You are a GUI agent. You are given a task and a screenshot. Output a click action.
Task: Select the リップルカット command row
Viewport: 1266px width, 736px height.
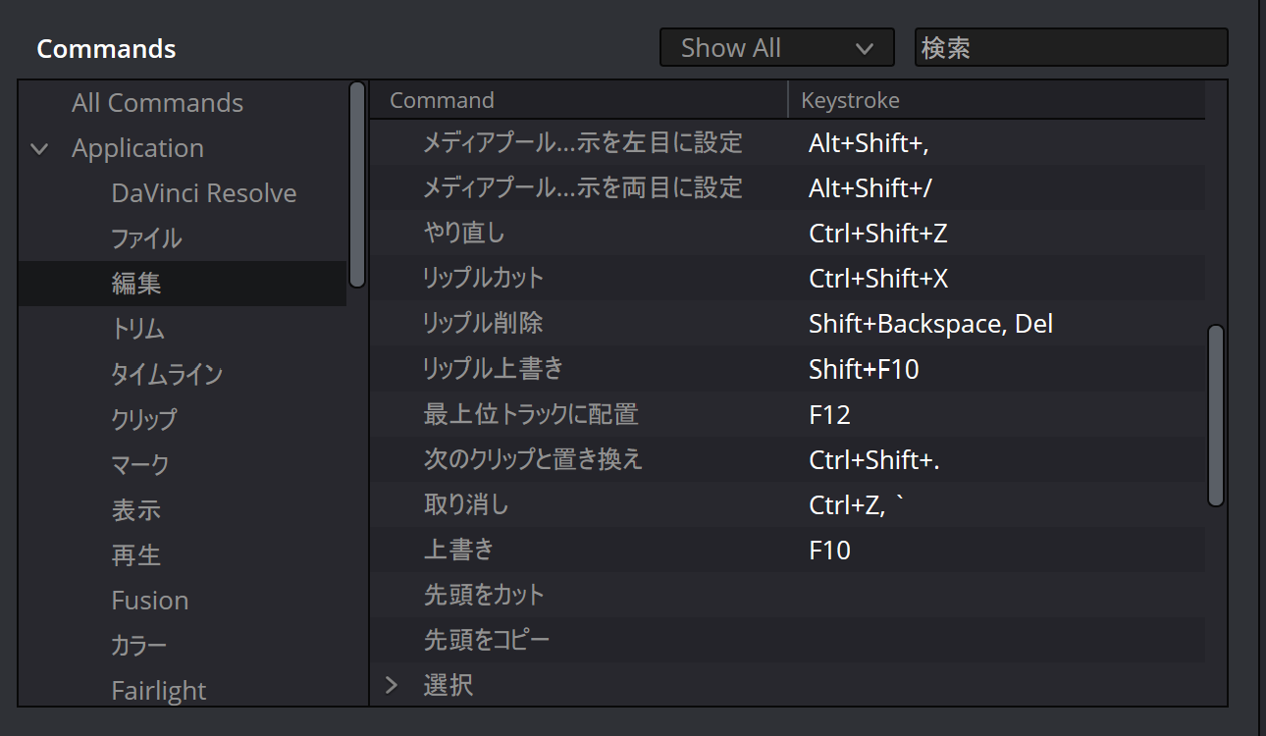(788, 278)
